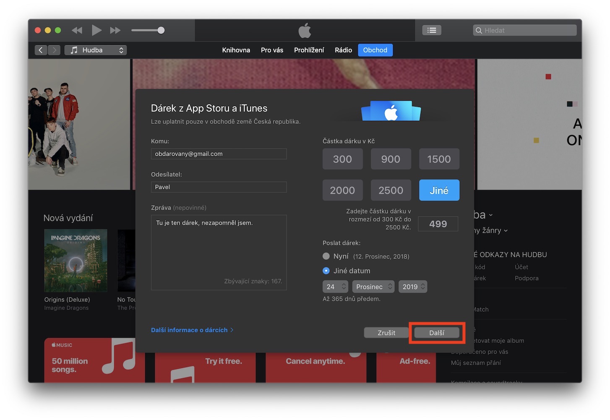Switch to the Rádio tab

[343, 50]
